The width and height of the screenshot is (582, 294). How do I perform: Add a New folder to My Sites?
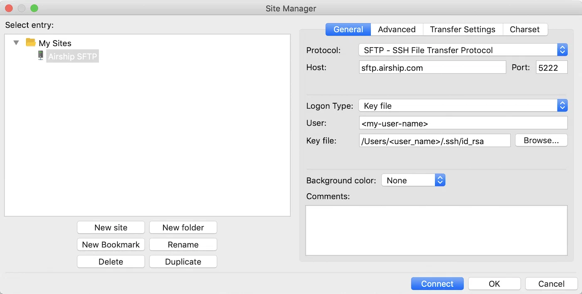click(183, 227)
